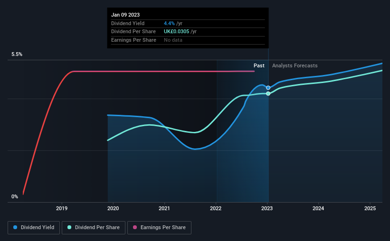
Task: Click the 2023 x-axis label
Action: 267,208
